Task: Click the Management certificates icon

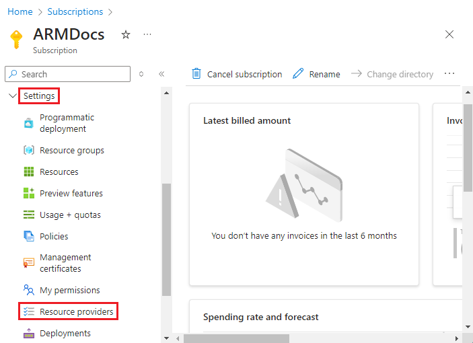Action: click(29, 263)
